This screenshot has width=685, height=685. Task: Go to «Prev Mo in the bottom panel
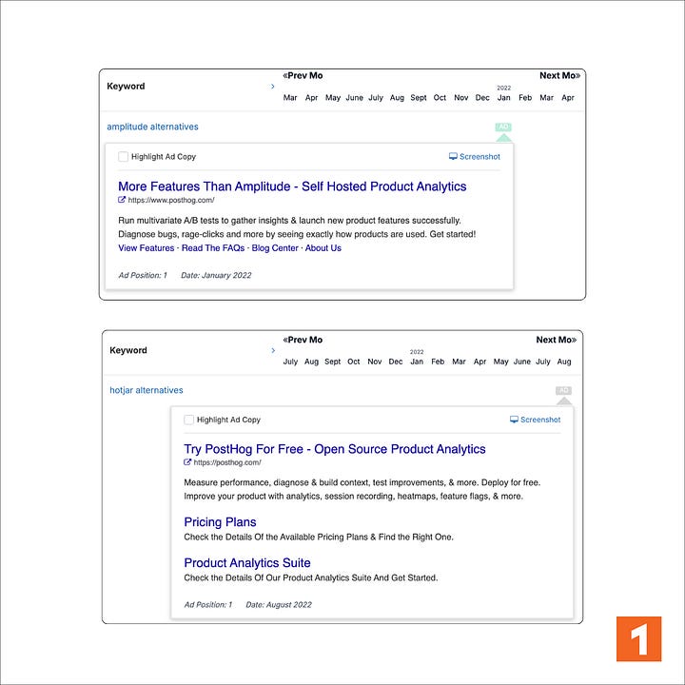[303, 340]
